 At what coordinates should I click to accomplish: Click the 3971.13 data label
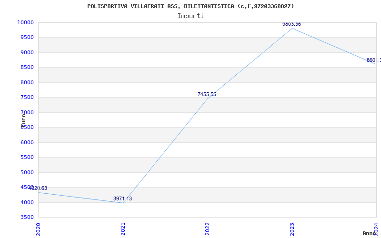122,198
